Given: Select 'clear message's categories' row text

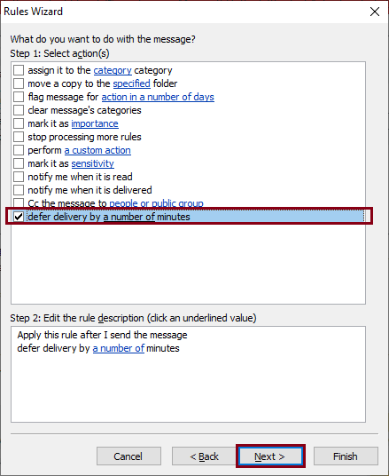Looking at the screenshot, I should [84, 110].
